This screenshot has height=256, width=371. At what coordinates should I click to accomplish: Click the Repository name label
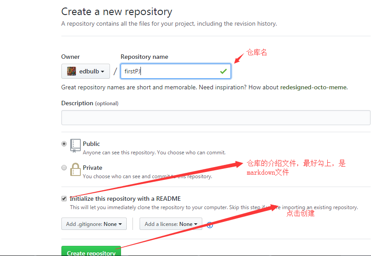144,57
